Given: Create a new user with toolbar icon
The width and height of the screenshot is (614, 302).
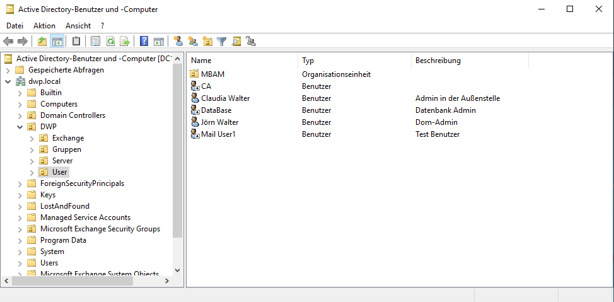Looking at the screenshot, I should (x=178, y=42).
